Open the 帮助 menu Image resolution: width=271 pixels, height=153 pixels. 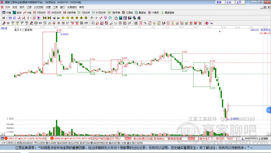tap(82, 7)
